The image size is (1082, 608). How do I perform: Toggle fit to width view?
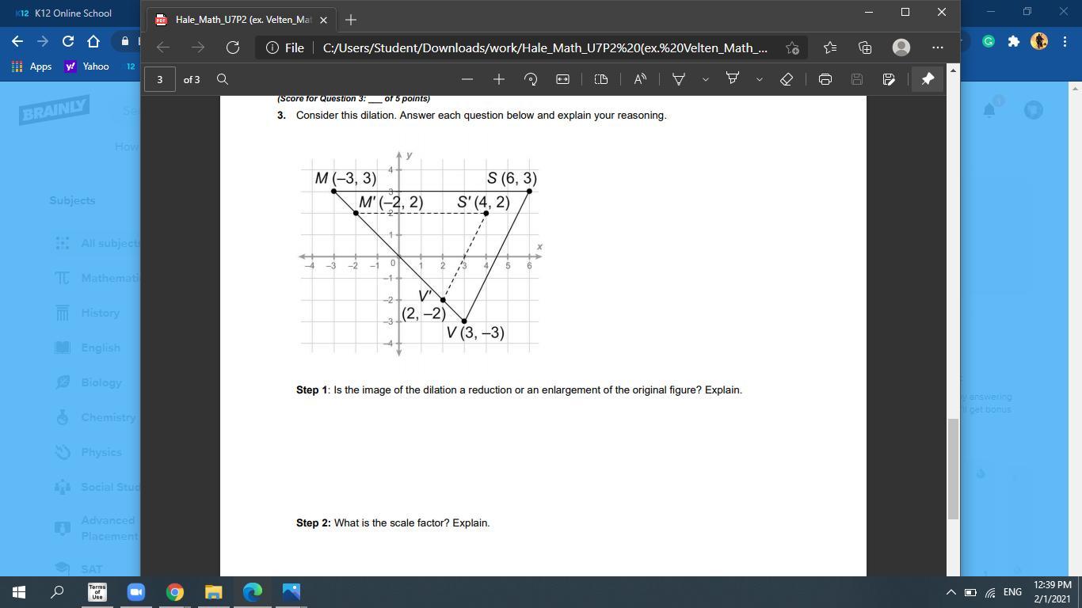562,79
